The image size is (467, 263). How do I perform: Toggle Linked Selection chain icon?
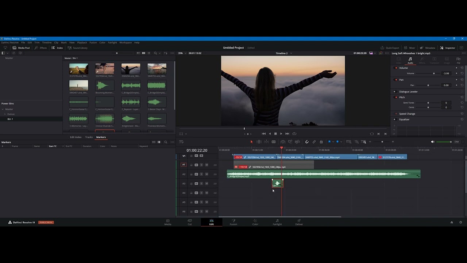click(x=314, y=142)
